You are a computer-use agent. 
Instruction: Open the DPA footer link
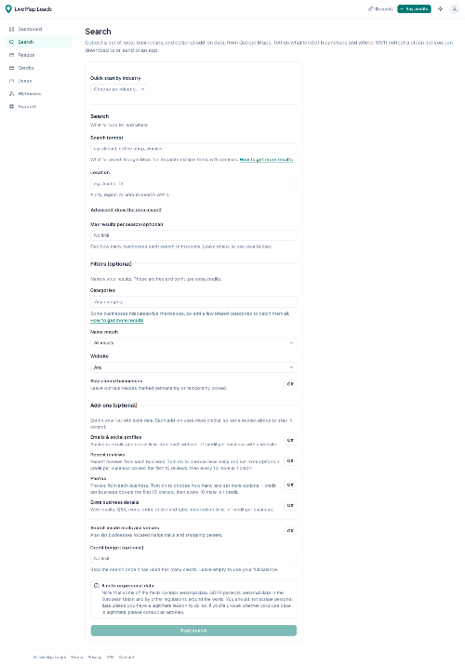[x=111, y=658]
